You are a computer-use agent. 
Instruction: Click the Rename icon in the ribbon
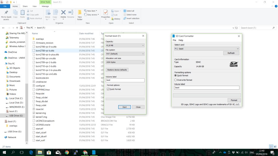pos(71,13)
